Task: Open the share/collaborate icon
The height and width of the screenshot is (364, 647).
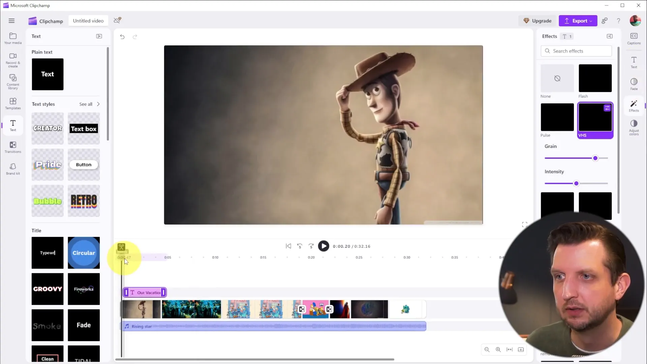Action: [x=605, y=21]
